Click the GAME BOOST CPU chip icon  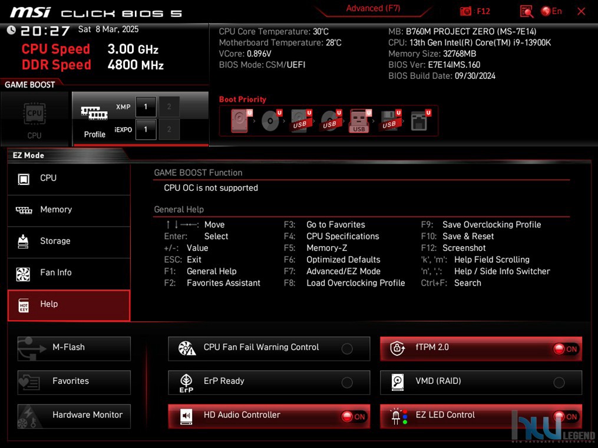(x=35, y=113)
